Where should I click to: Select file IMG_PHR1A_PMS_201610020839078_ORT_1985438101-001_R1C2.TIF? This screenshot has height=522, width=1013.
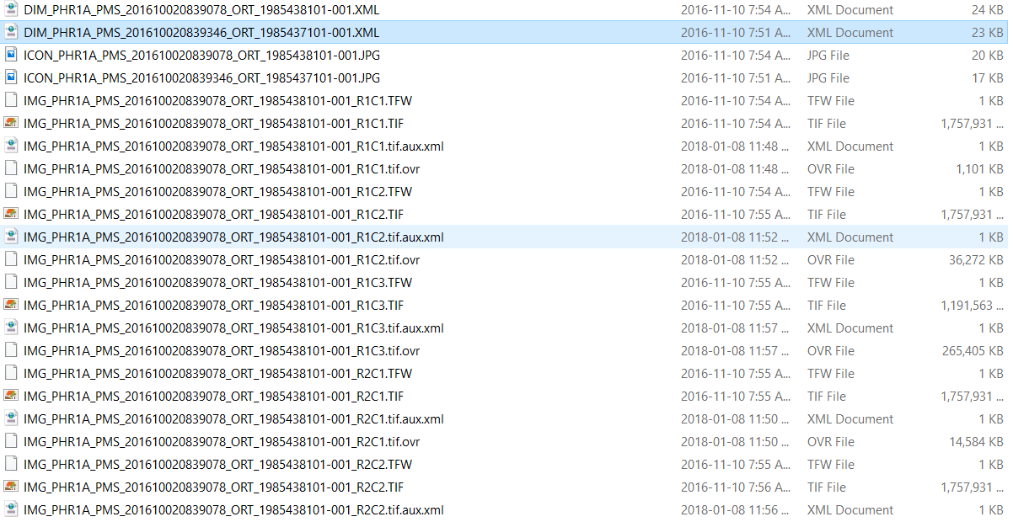(214, 215)
